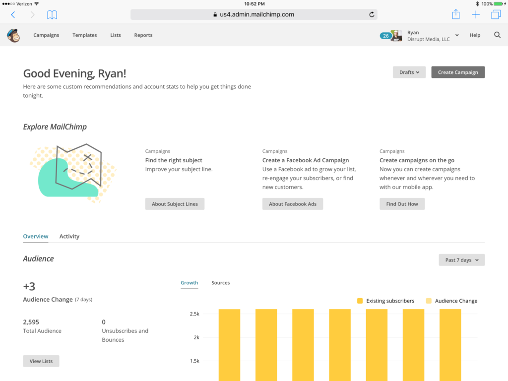This screenshot has height=381, width=508.
Task: Click the Explore MailChimp map illustration
Action: [73, 173]
